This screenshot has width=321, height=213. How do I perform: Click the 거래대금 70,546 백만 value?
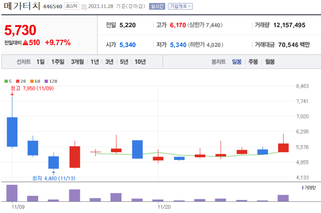294,45
